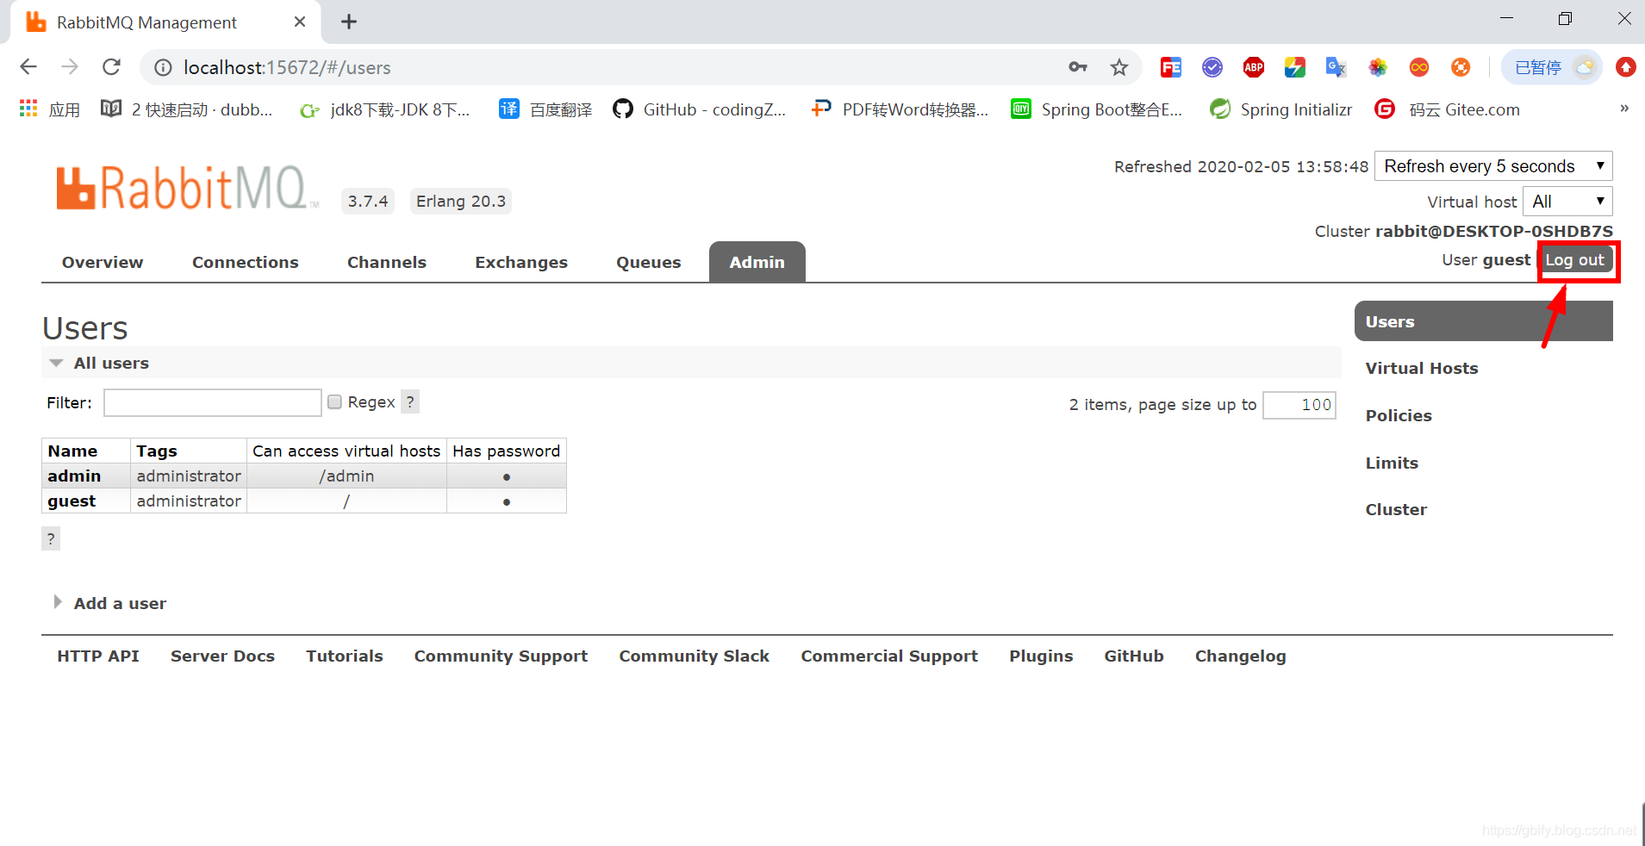Open Virtual Hosts in the sidebar
This screenshot has width=1645, height=846.
click(x=1422, y=368)
